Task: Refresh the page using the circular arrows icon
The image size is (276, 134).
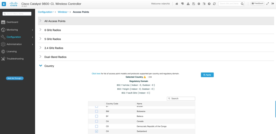Action: pyautogui.click(x=214, y=4)
